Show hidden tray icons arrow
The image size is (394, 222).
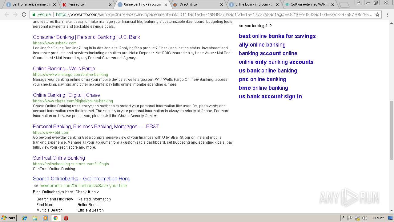[x=344, y=218]
